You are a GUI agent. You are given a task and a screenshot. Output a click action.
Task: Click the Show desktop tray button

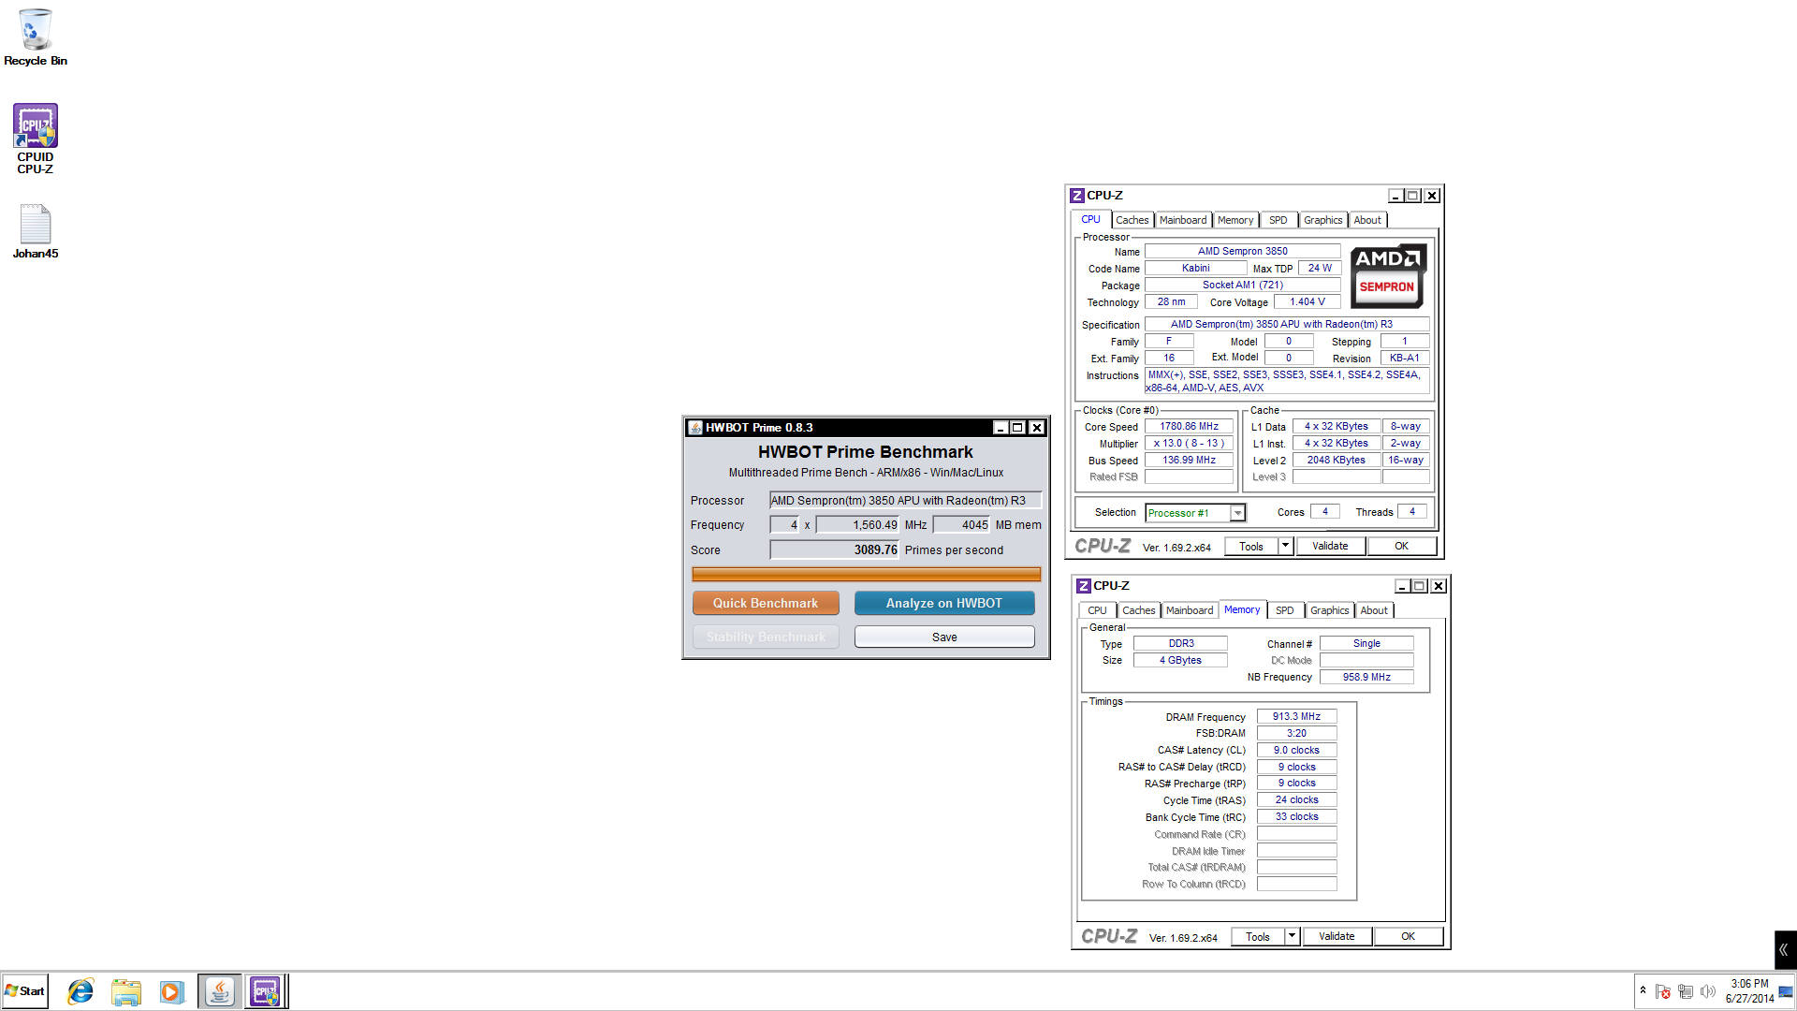(x=1787, y=991)
